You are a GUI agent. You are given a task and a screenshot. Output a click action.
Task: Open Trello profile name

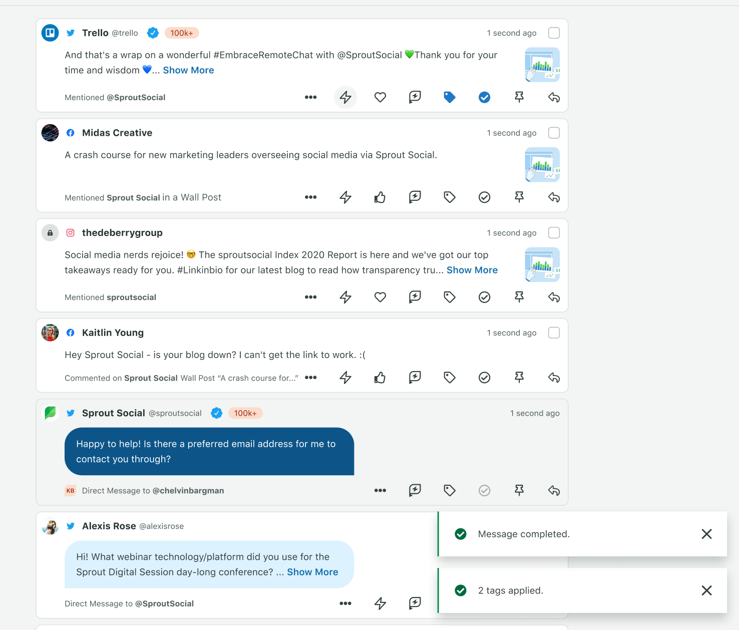pyautogui.click(x=95, y=33)
